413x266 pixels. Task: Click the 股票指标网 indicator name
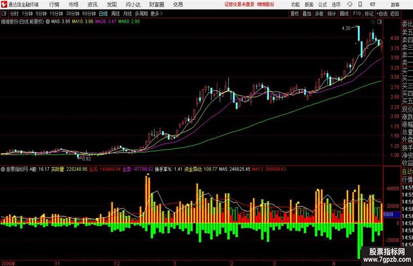point(17,169)
